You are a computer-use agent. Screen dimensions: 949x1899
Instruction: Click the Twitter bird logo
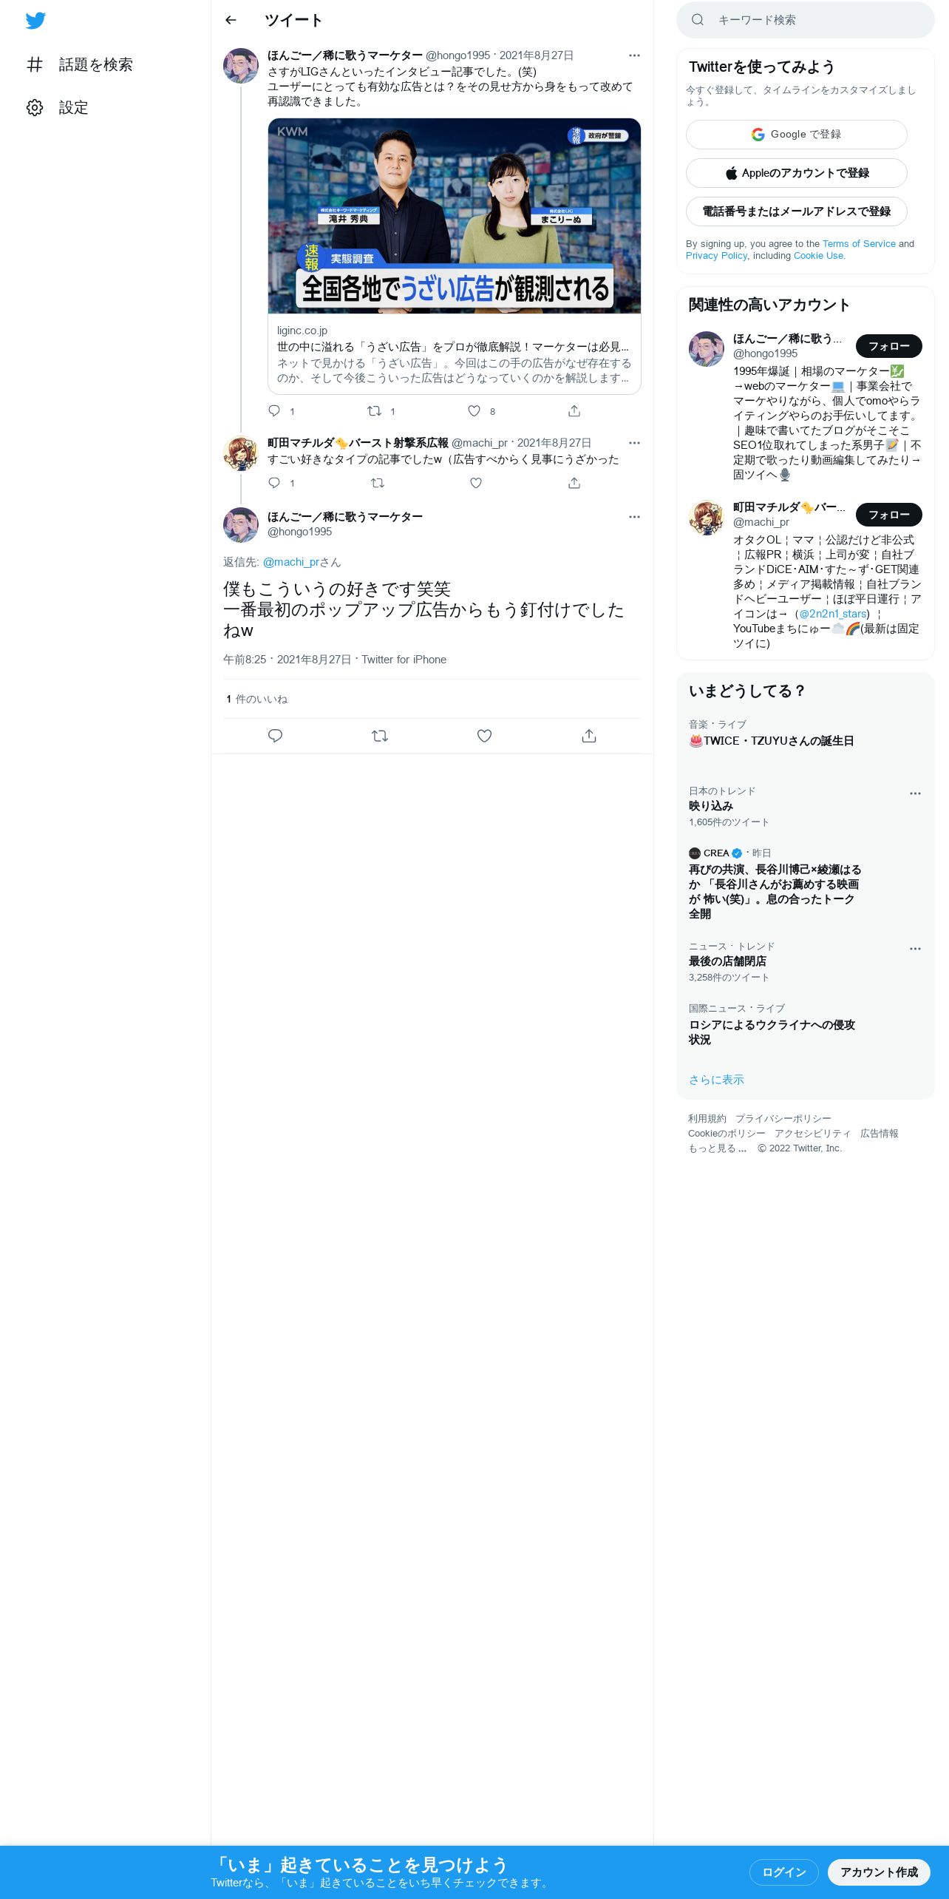35,21
